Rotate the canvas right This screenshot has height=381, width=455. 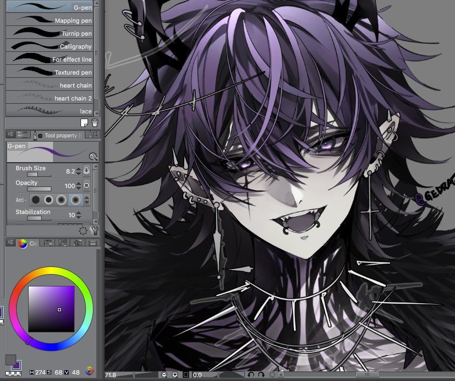point(261,375)
